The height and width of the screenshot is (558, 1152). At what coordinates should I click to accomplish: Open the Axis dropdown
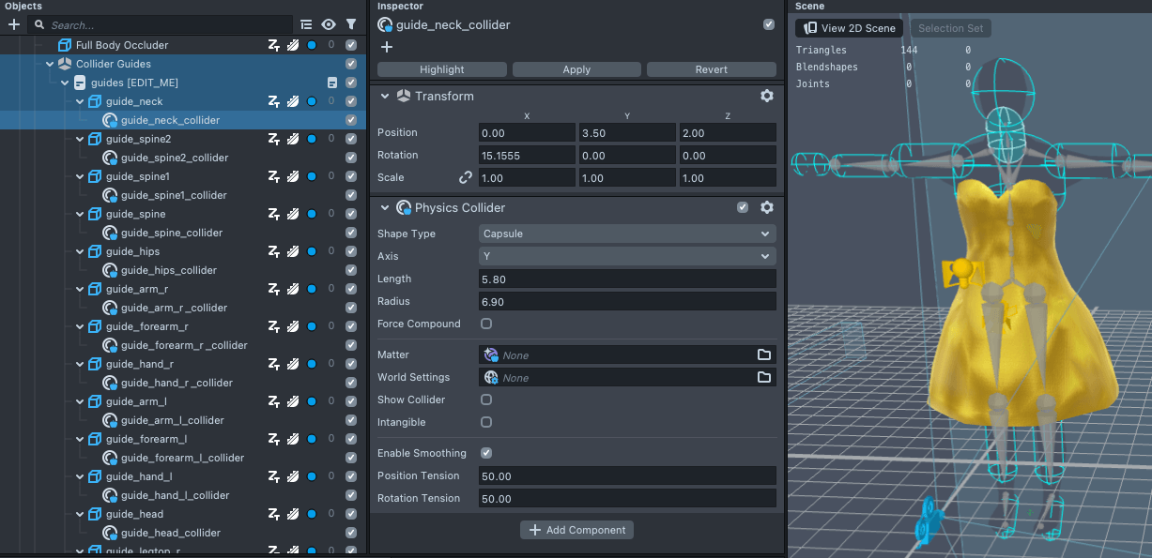626,256
